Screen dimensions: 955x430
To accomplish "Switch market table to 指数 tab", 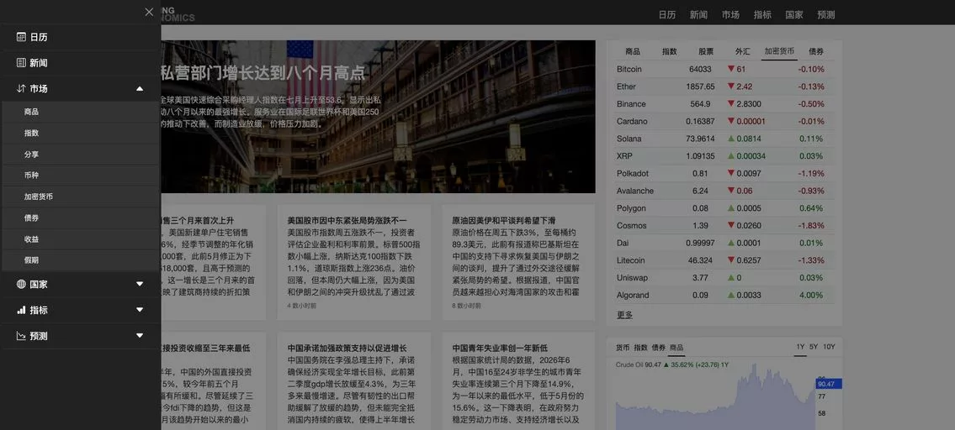I will point(670,52).
